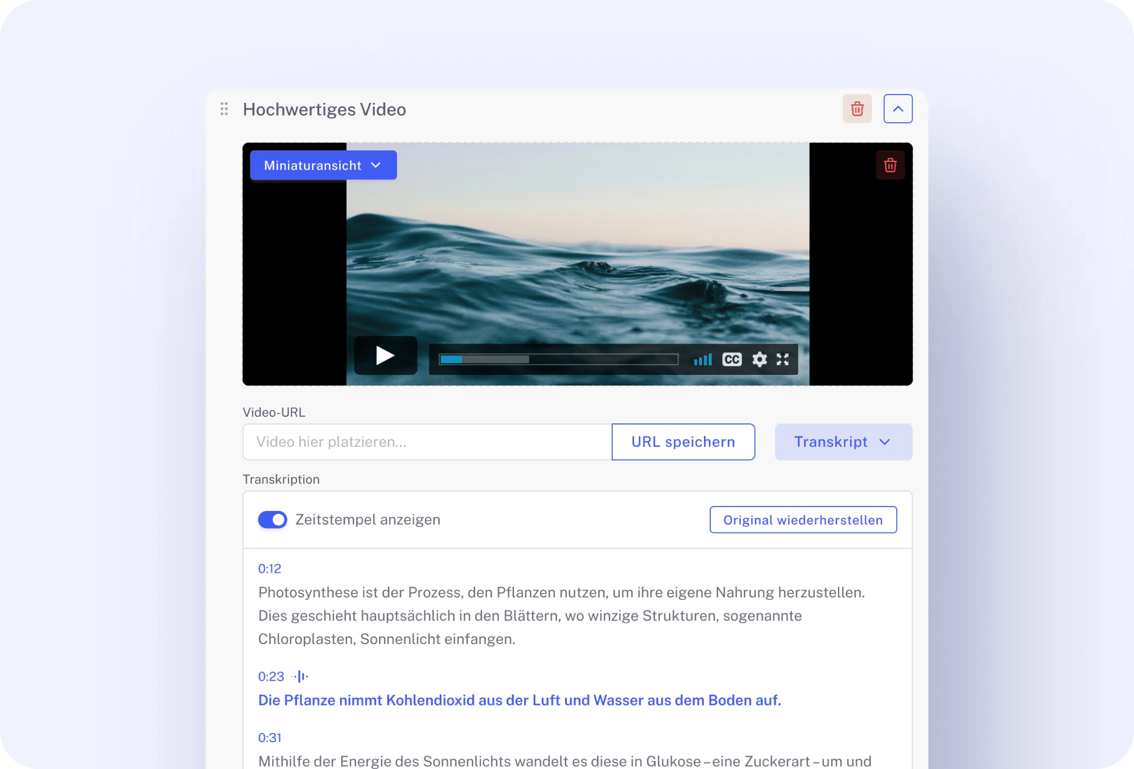Screen dimensions: 1134x769
Task: Remove the video with the dark trash icon
Action: 889,165
